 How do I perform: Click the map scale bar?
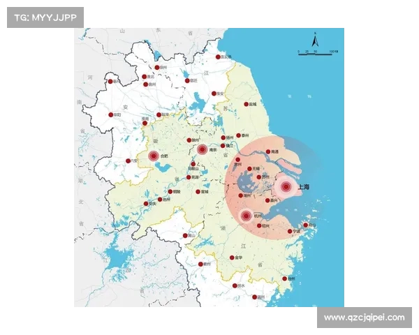click(x=318, y=52)
